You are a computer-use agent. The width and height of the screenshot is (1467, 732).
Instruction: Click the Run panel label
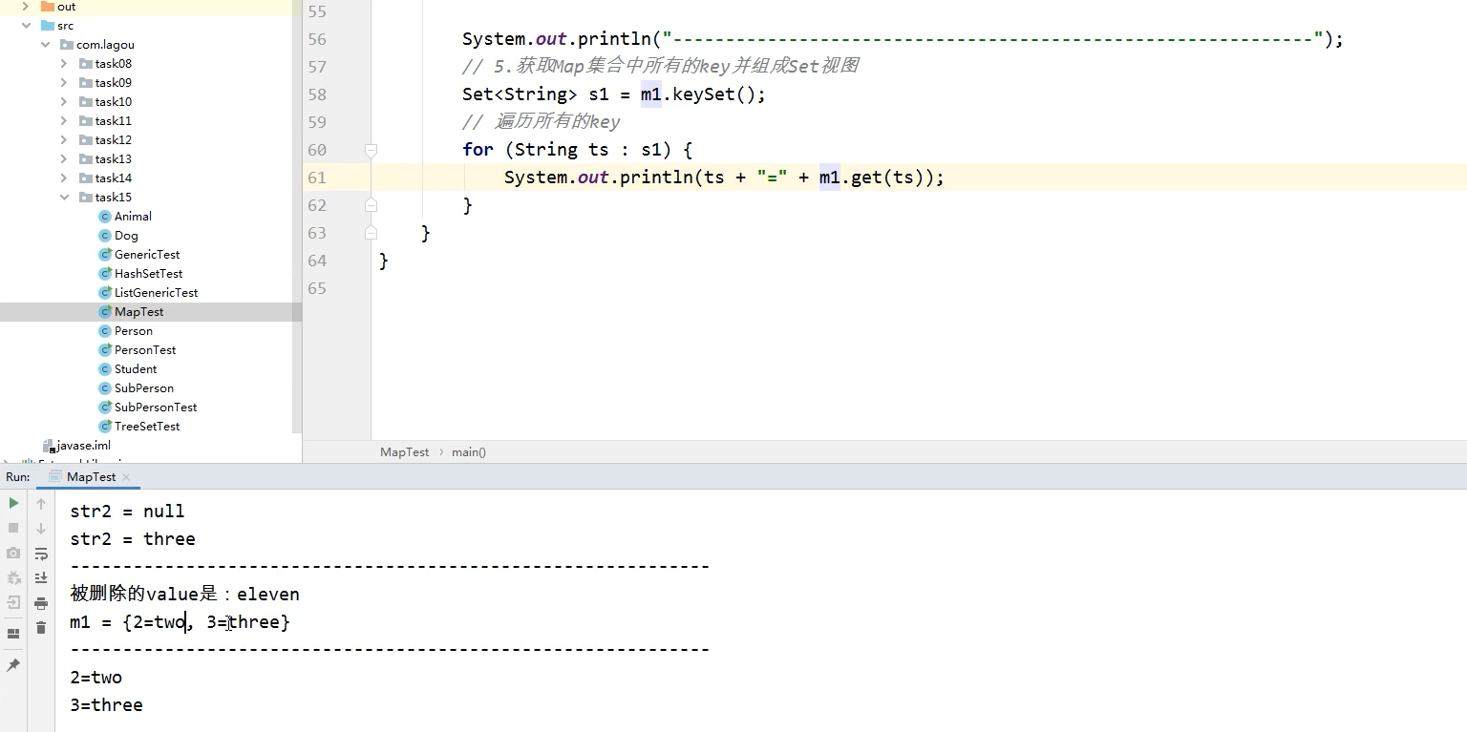18,476
